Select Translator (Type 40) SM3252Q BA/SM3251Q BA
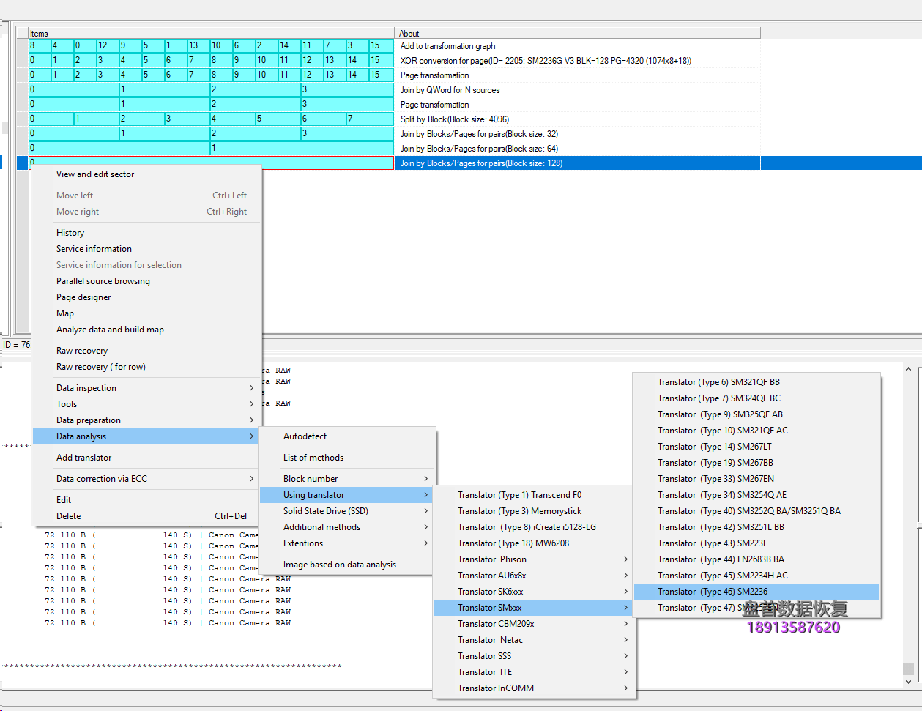Screen dimensions: 922x711 (x=748, y=511)
